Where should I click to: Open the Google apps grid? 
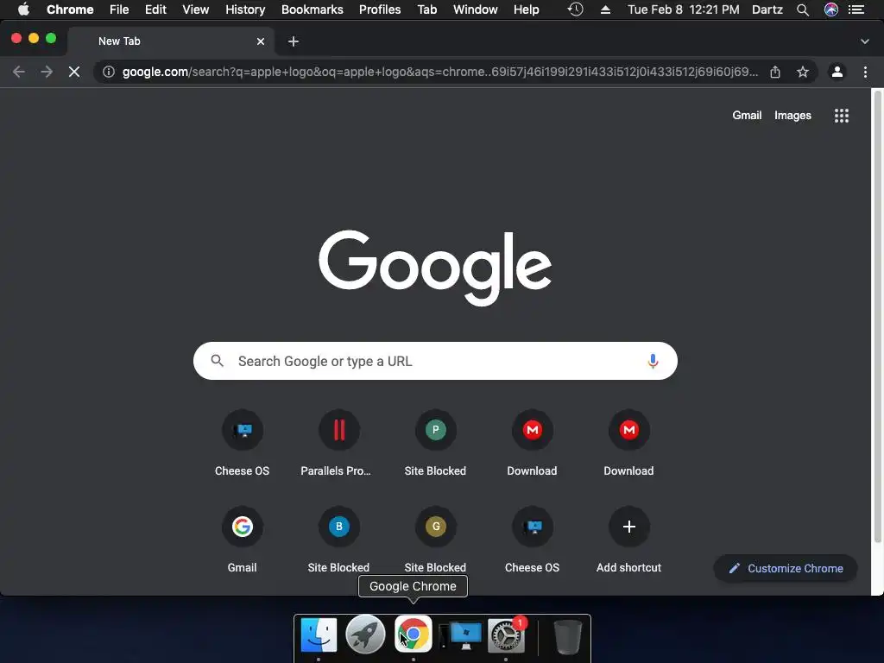pos(842,116)
